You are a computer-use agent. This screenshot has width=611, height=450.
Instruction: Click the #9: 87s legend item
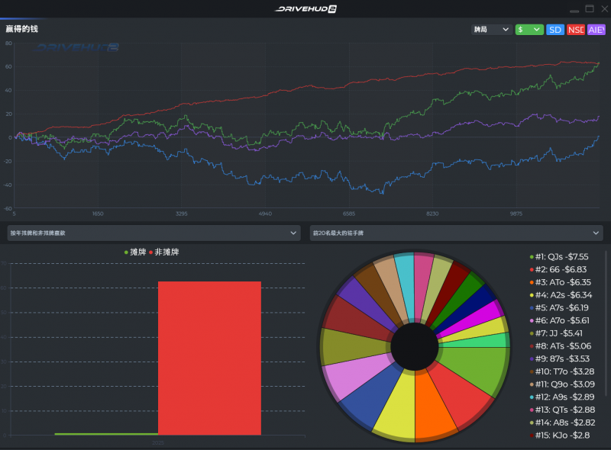point(561,356)
